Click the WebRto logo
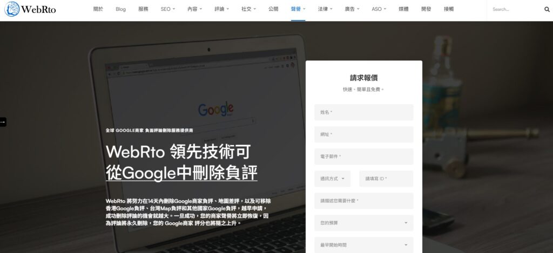The height and width of the screenshot is (253, 553). click(x=30, y=9)
